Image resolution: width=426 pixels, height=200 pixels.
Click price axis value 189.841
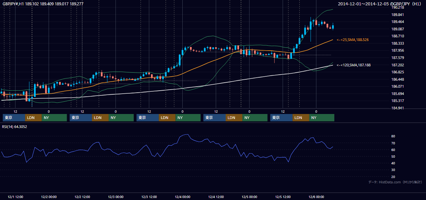click(x=398, y=15)
